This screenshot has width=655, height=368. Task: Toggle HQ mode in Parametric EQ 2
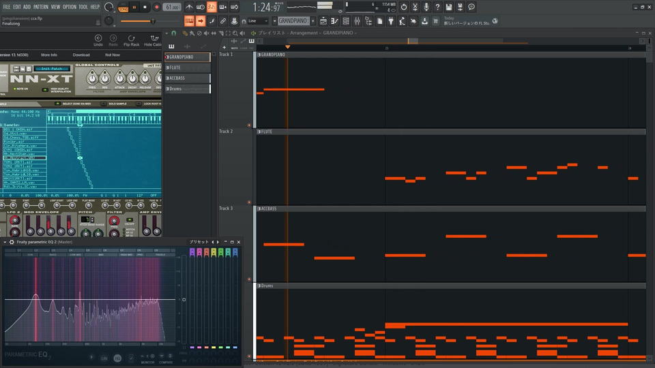(x=117, y=358)
